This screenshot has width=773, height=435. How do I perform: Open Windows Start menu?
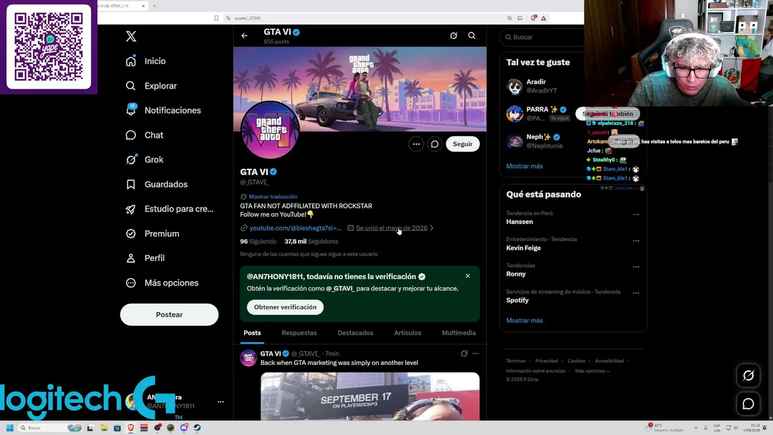10,428
